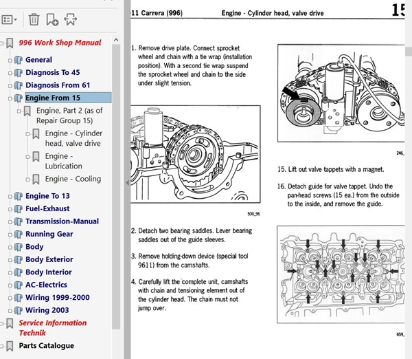Expand the General bookmark node
Image resolution: width=412 pixels, height=359 pixels.
click(10, 61)
